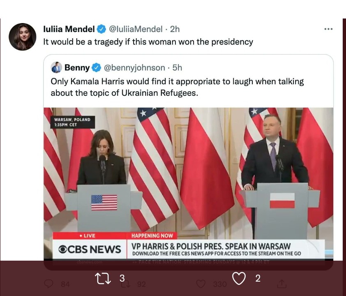Click Benny's small profile avatar
Viewport: 346px width, 296px height.
tap(56, 67)
